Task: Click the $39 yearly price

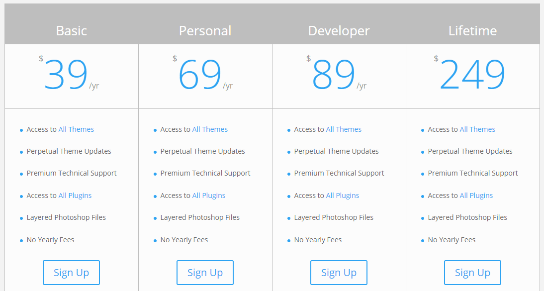Action: 65,72
